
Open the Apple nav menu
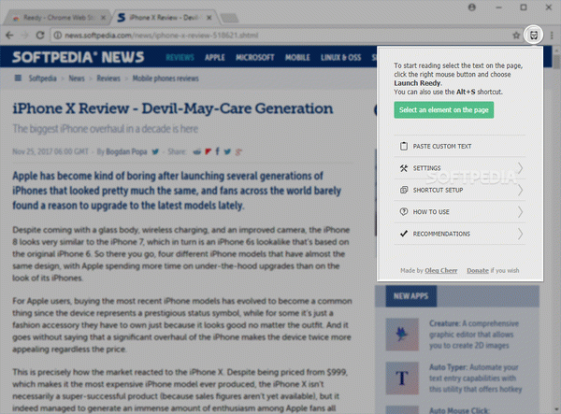pos(215,57)
